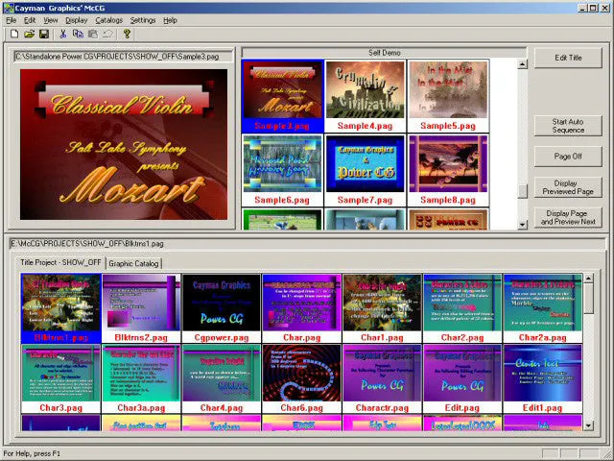Switch to the Graphic Catalog tab
The width and height of the screenshot is (614, 461).
[133, 263]
